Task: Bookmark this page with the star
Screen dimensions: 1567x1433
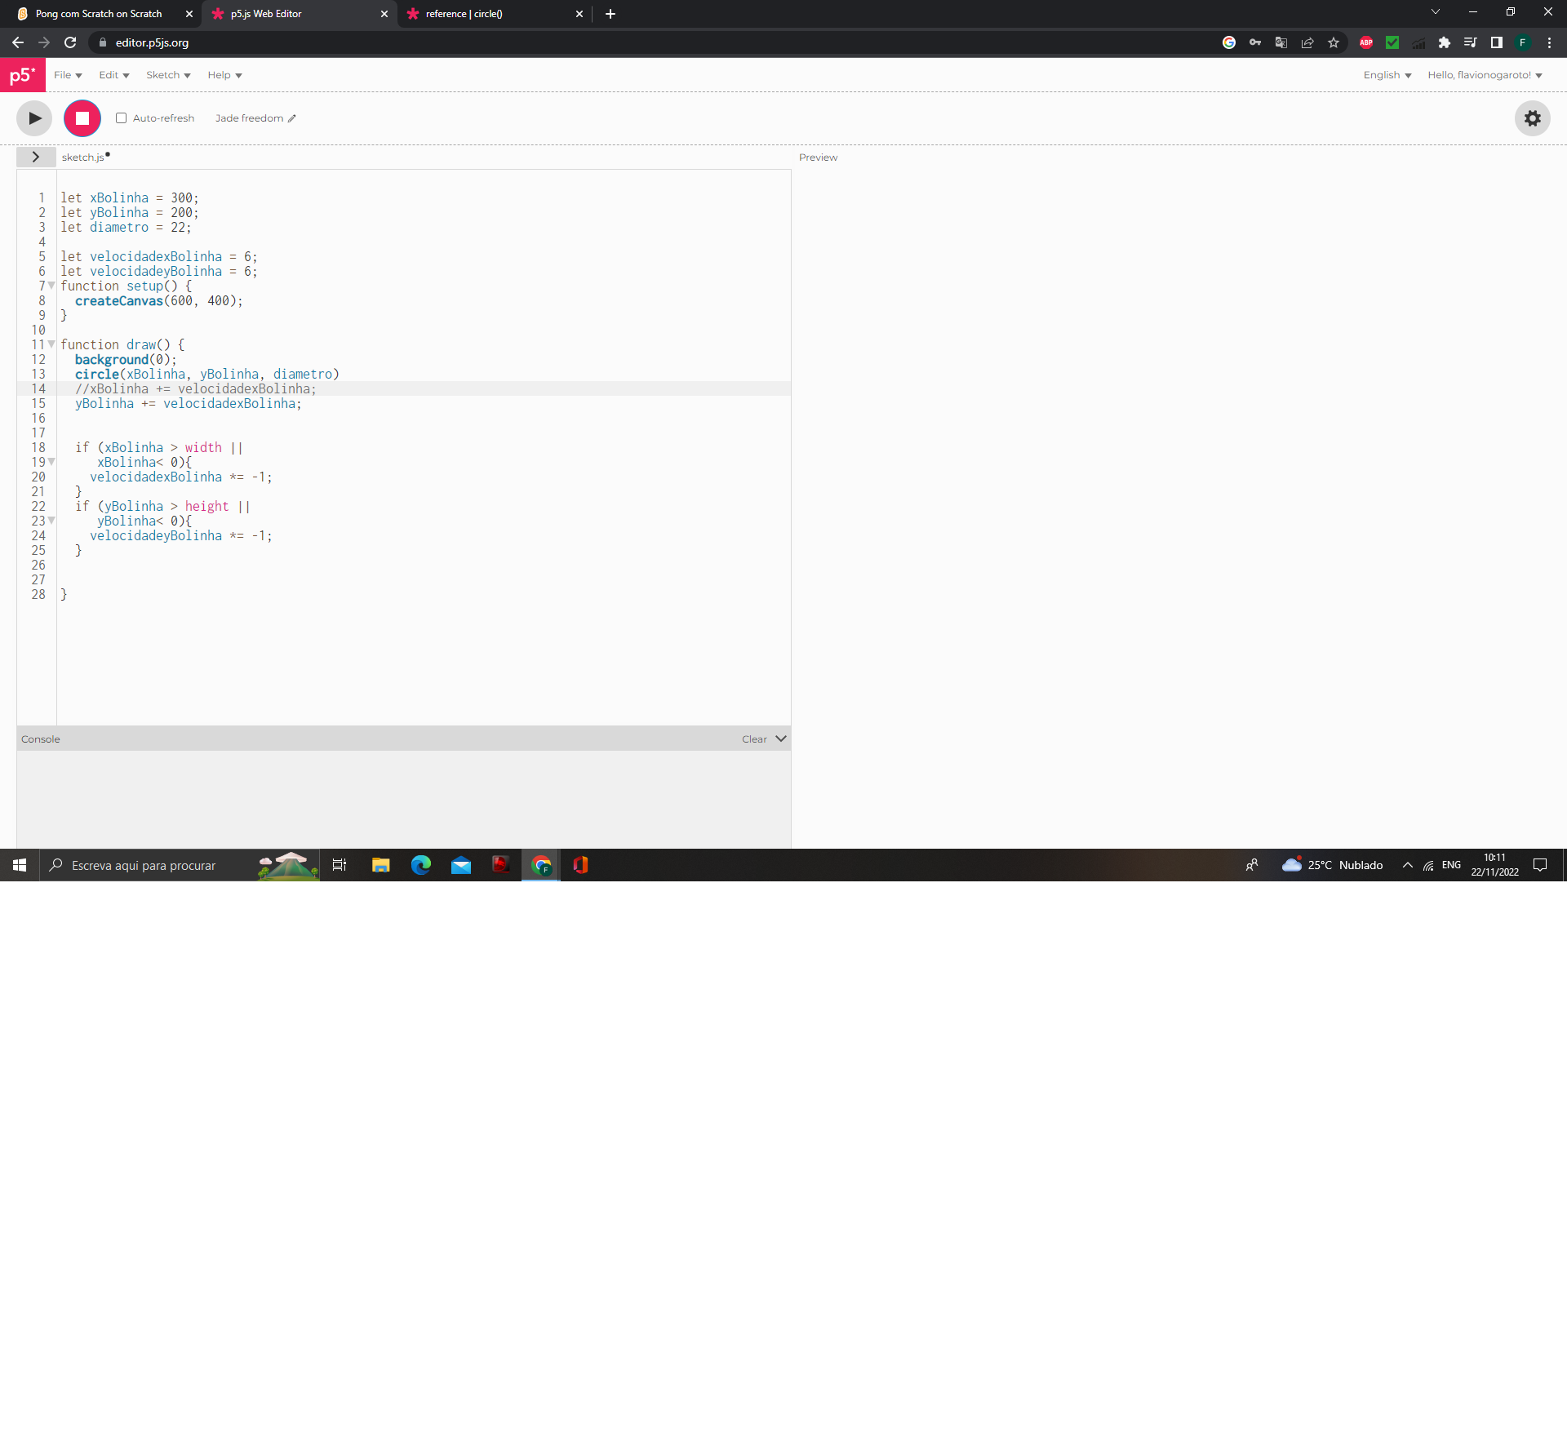Action: point(1334,42)
